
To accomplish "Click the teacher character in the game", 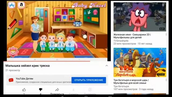I will click(35, 34).
